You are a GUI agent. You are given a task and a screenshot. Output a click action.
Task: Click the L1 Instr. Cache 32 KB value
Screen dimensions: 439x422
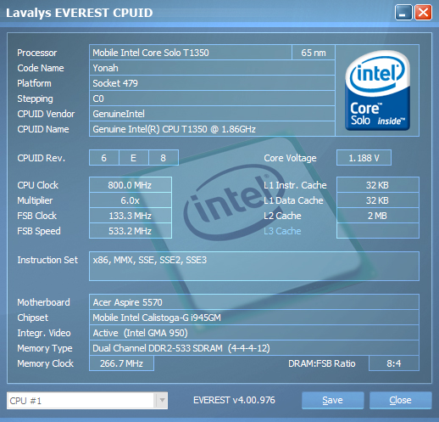pos(378,185)
